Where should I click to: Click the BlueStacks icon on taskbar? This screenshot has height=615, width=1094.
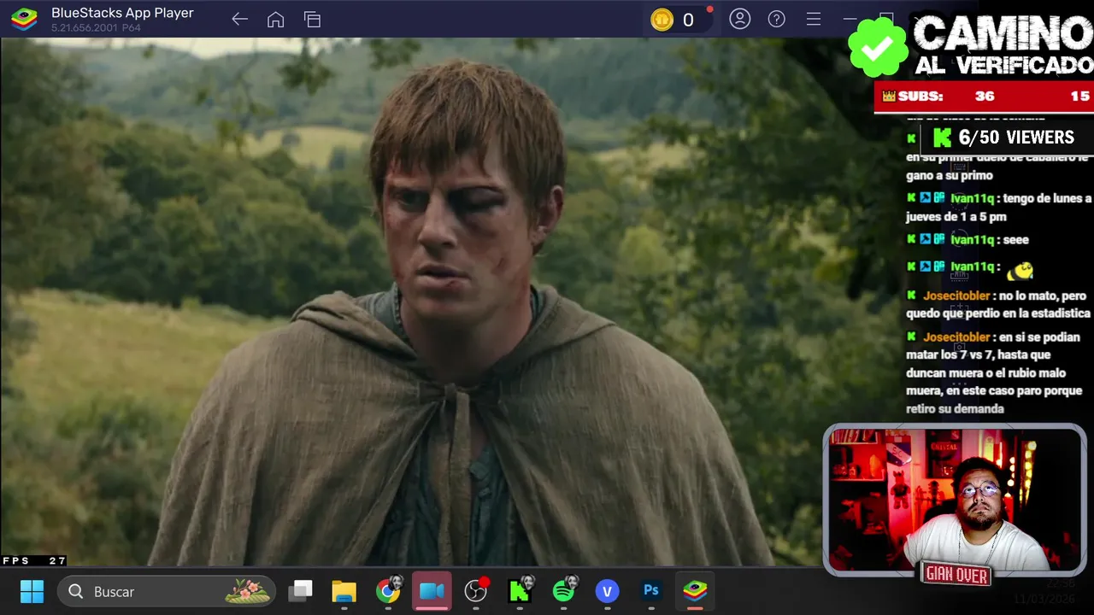click(695, 591)
